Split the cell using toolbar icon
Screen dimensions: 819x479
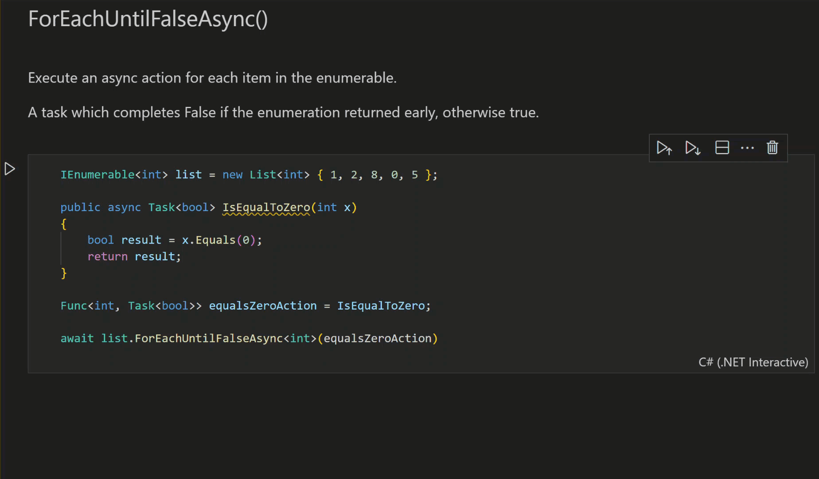(722, 147)
